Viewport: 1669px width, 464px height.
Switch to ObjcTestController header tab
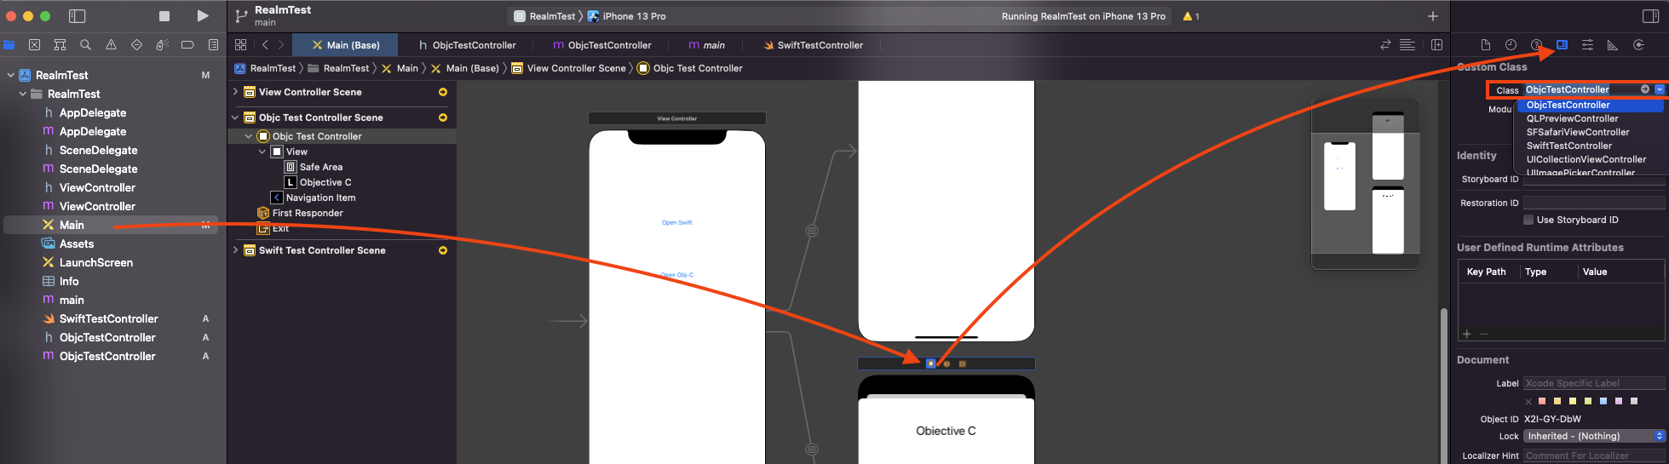(x=467, y=45)
